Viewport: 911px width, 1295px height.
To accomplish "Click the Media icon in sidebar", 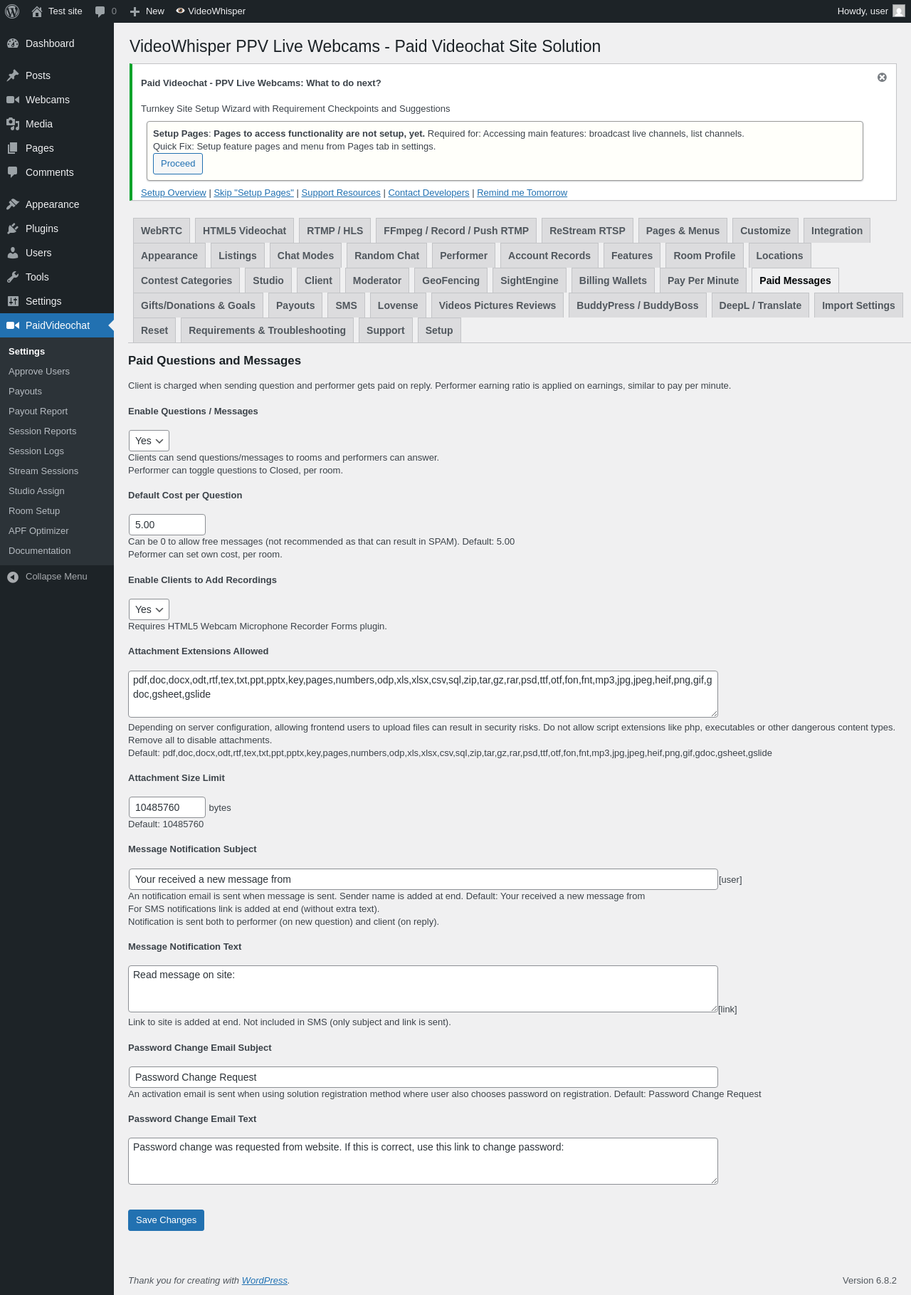I will [x=13, y=124].
